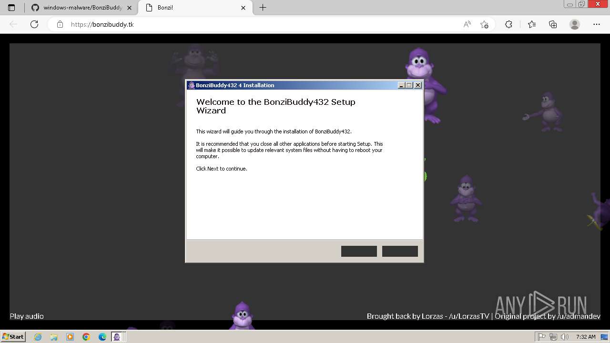Start Read aloud for this page
Viewport: 610px width, 343px height.
[x=467, y=24]
